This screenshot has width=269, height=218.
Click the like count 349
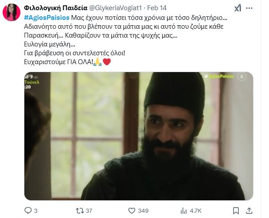143,210
